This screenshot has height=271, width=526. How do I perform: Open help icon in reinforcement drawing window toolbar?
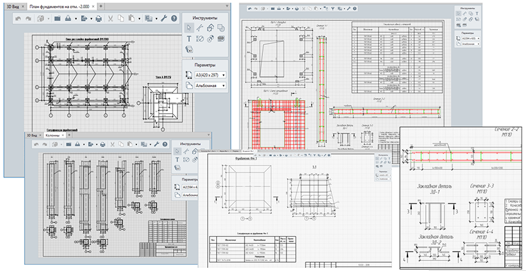coord(354,9)
